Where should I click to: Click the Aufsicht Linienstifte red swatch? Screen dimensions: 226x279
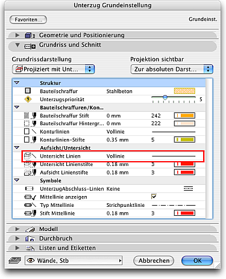coord(184,173)
